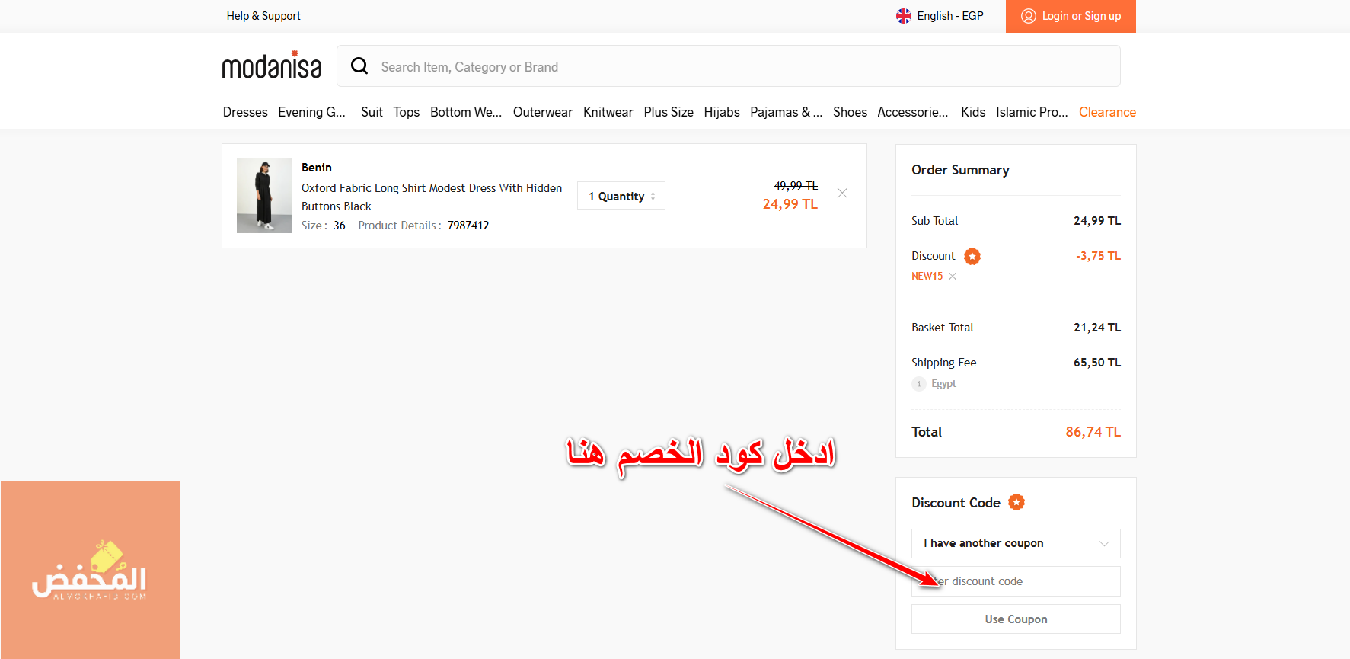Image resolution: width=1350 pixels, height=659 pixels.
Task: Click the UK flag language icon
Action: click(904, 16)
